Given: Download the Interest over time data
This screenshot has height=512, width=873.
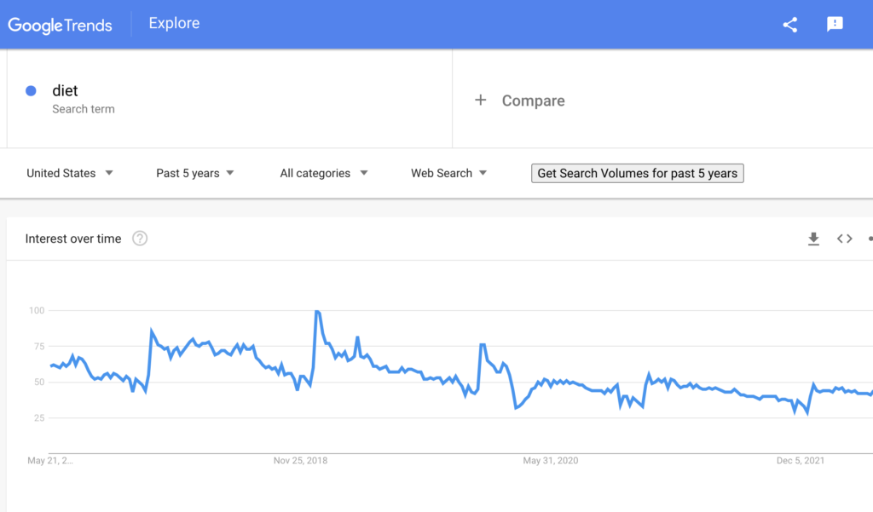Looking at the screenshot, I should pos(813,239).
